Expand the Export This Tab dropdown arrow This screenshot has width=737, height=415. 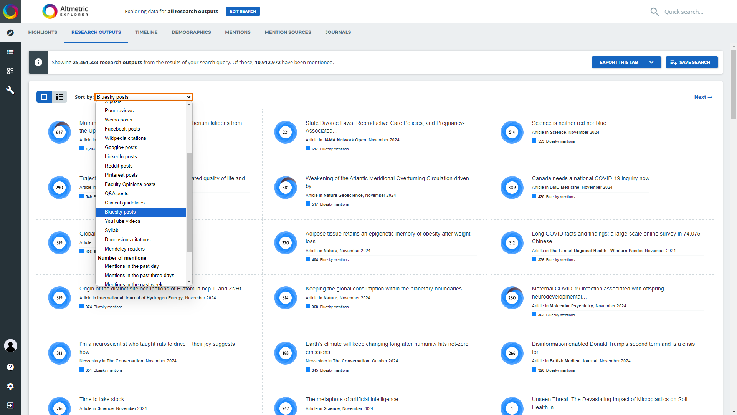(x=651, y=62)
